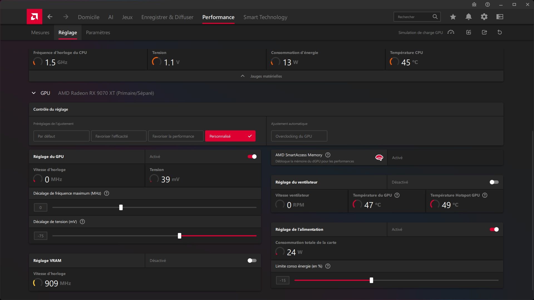Turn on the Réglage VRAM switch

pos(252,261)
